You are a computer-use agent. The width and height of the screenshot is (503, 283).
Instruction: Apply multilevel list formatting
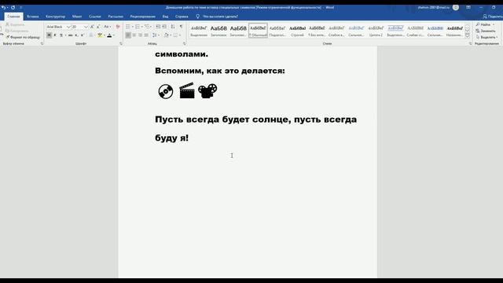coord(147,27)
